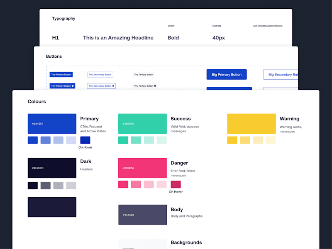Click the Tiny Primary Button without icon
Screen dimensions: 332x249
tap(61, 75)
